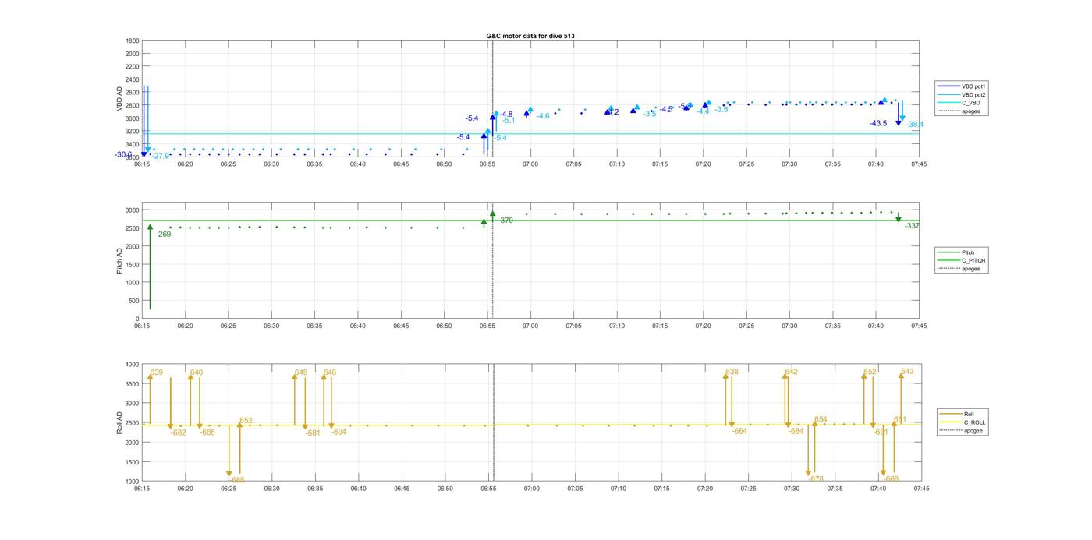Click the '2400' tick on VBD axis
Viewport: 1092px width, 540px height.
pyautogui.click(x=133, y=79)
